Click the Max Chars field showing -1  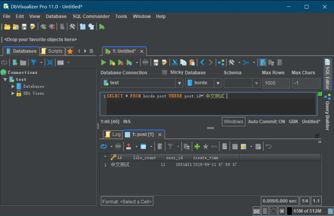306,83
